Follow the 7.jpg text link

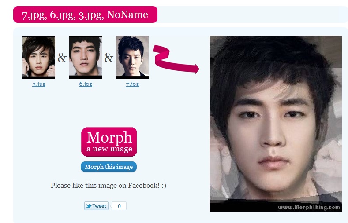(132, 84)
